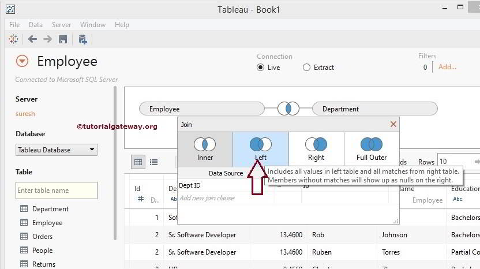
Task: Click the save icon in toolbar
Action: (63, 39)
